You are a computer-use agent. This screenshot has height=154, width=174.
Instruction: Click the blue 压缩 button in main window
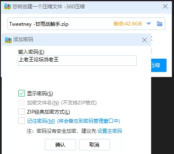[159, 65]
